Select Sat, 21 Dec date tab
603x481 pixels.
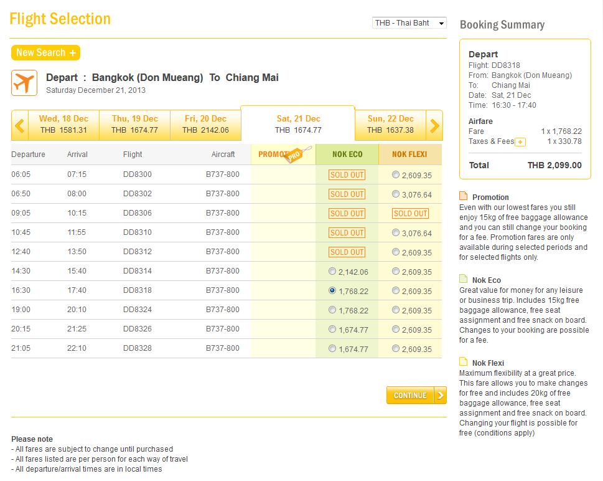(298, 123)
